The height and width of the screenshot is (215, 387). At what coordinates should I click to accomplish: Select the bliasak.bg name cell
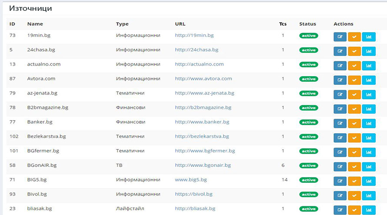click(40, 208)
